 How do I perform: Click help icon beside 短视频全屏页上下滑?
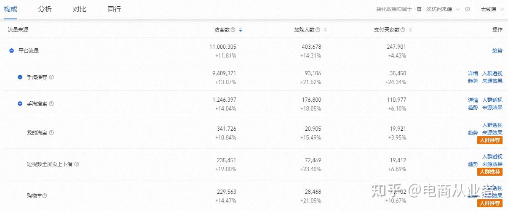[x=77, y=164]
